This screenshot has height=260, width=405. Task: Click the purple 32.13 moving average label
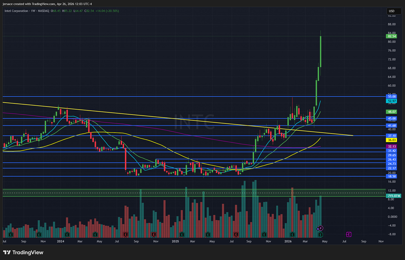(392, 147)
